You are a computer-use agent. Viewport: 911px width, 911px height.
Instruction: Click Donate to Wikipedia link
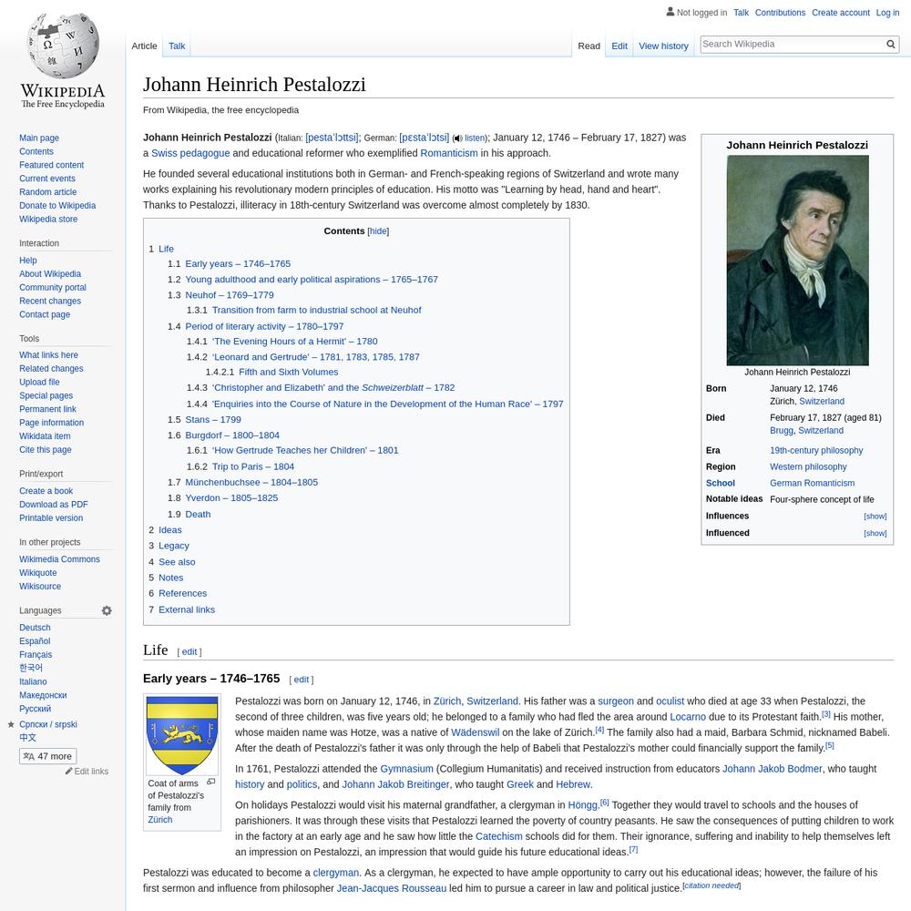tap(57, 205)
